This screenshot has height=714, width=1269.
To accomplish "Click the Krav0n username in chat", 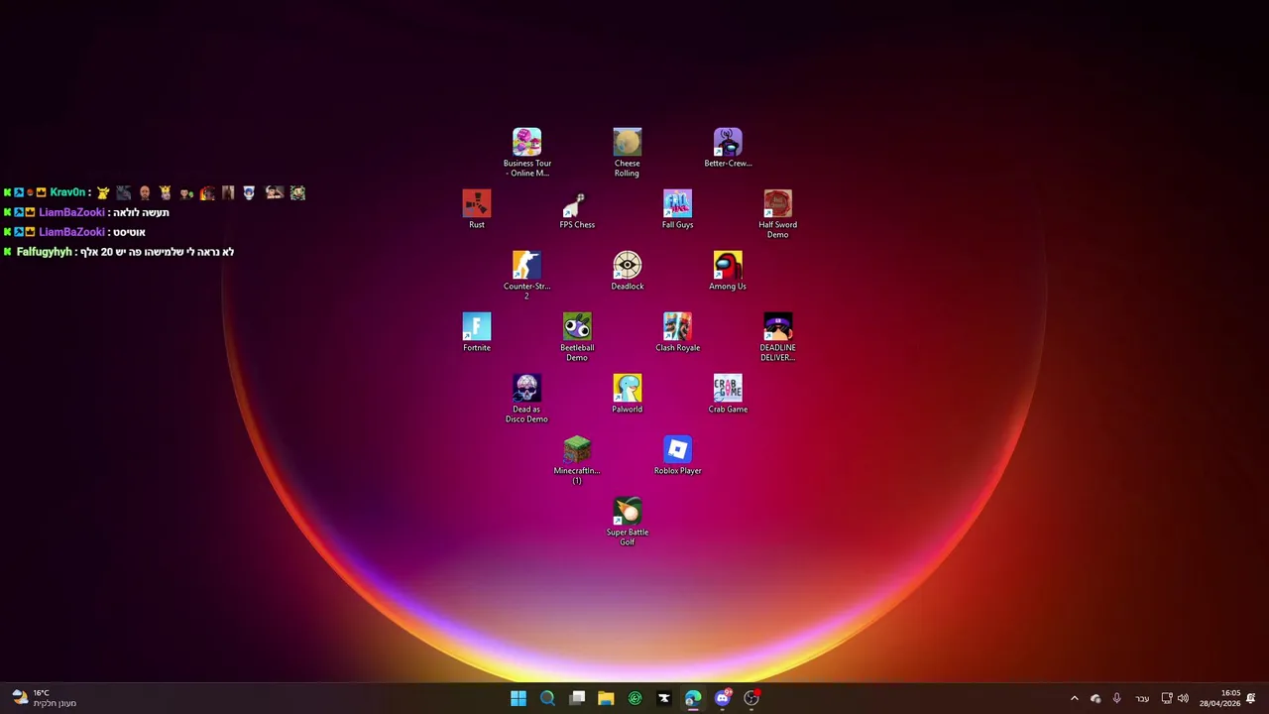I will tap(67, 192).
